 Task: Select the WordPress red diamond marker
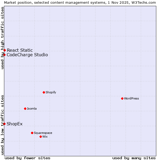tap(122, 98)
